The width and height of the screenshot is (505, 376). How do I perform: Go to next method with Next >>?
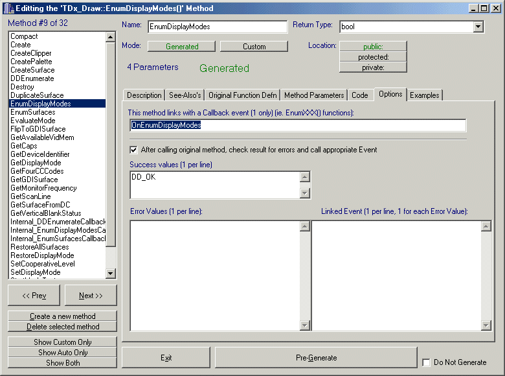(91, 296)
